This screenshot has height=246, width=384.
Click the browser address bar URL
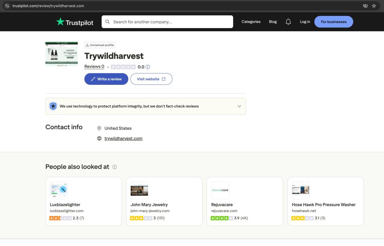48,6
